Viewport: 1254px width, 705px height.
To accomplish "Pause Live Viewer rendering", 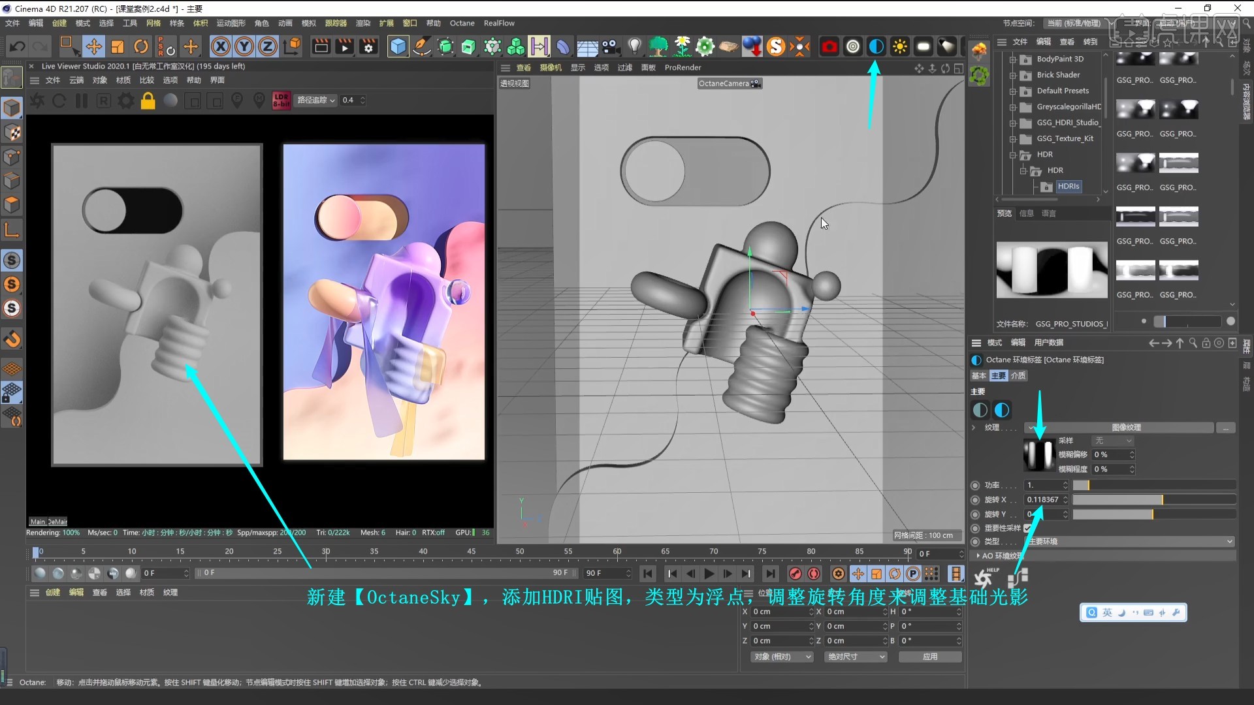I will 82,101.
